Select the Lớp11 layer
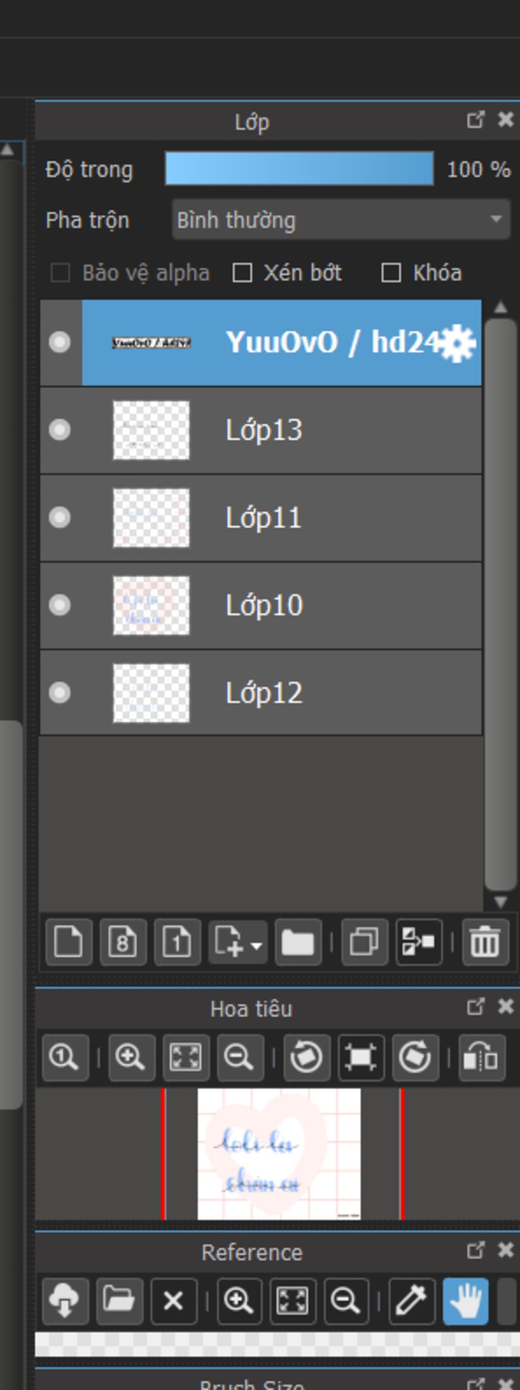This screenshot has width=520, height=1390. coord(261,518)
